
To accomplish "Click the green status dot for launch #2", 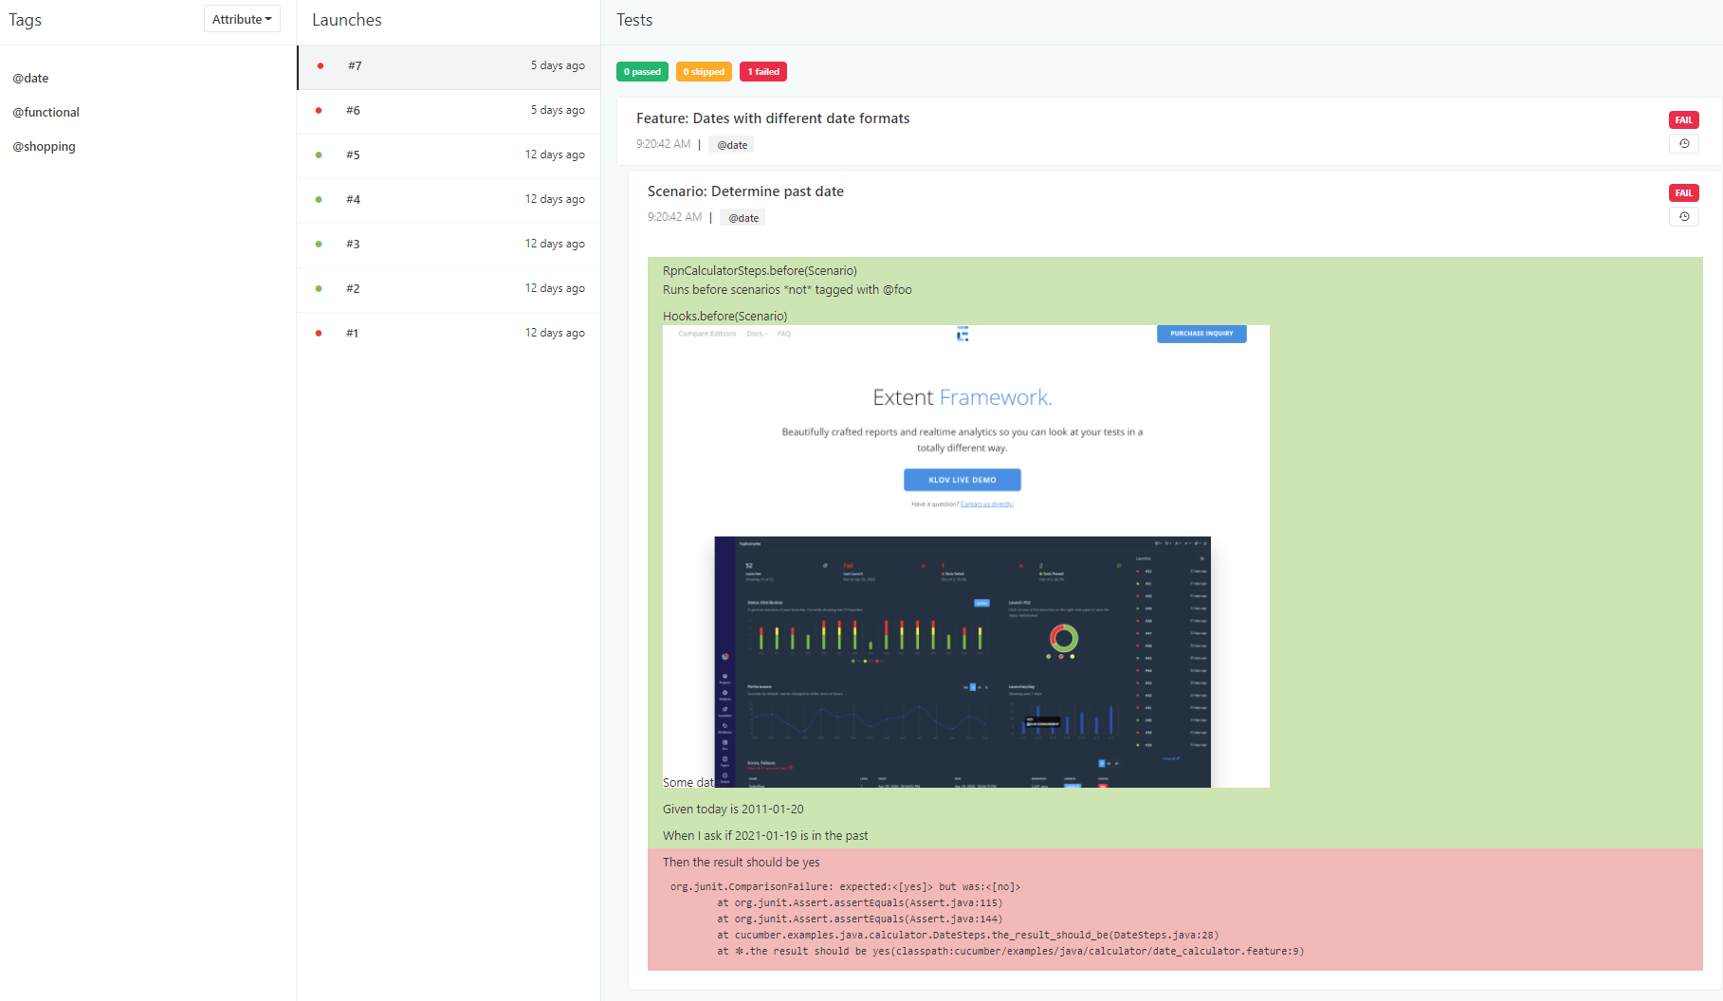I will tap(319, 289).
